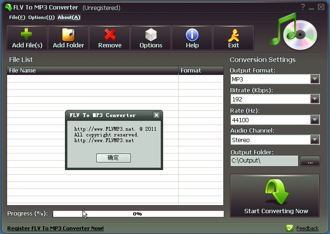Click the Exit running man icon
330x234 pixels.
[233, 36]
